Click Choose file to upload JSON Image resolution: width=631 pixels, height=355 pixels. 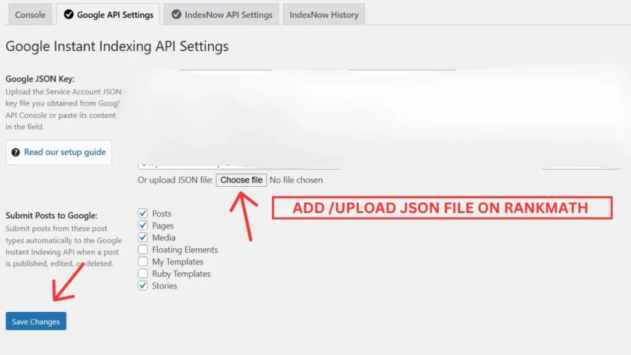tap(241, 180)
